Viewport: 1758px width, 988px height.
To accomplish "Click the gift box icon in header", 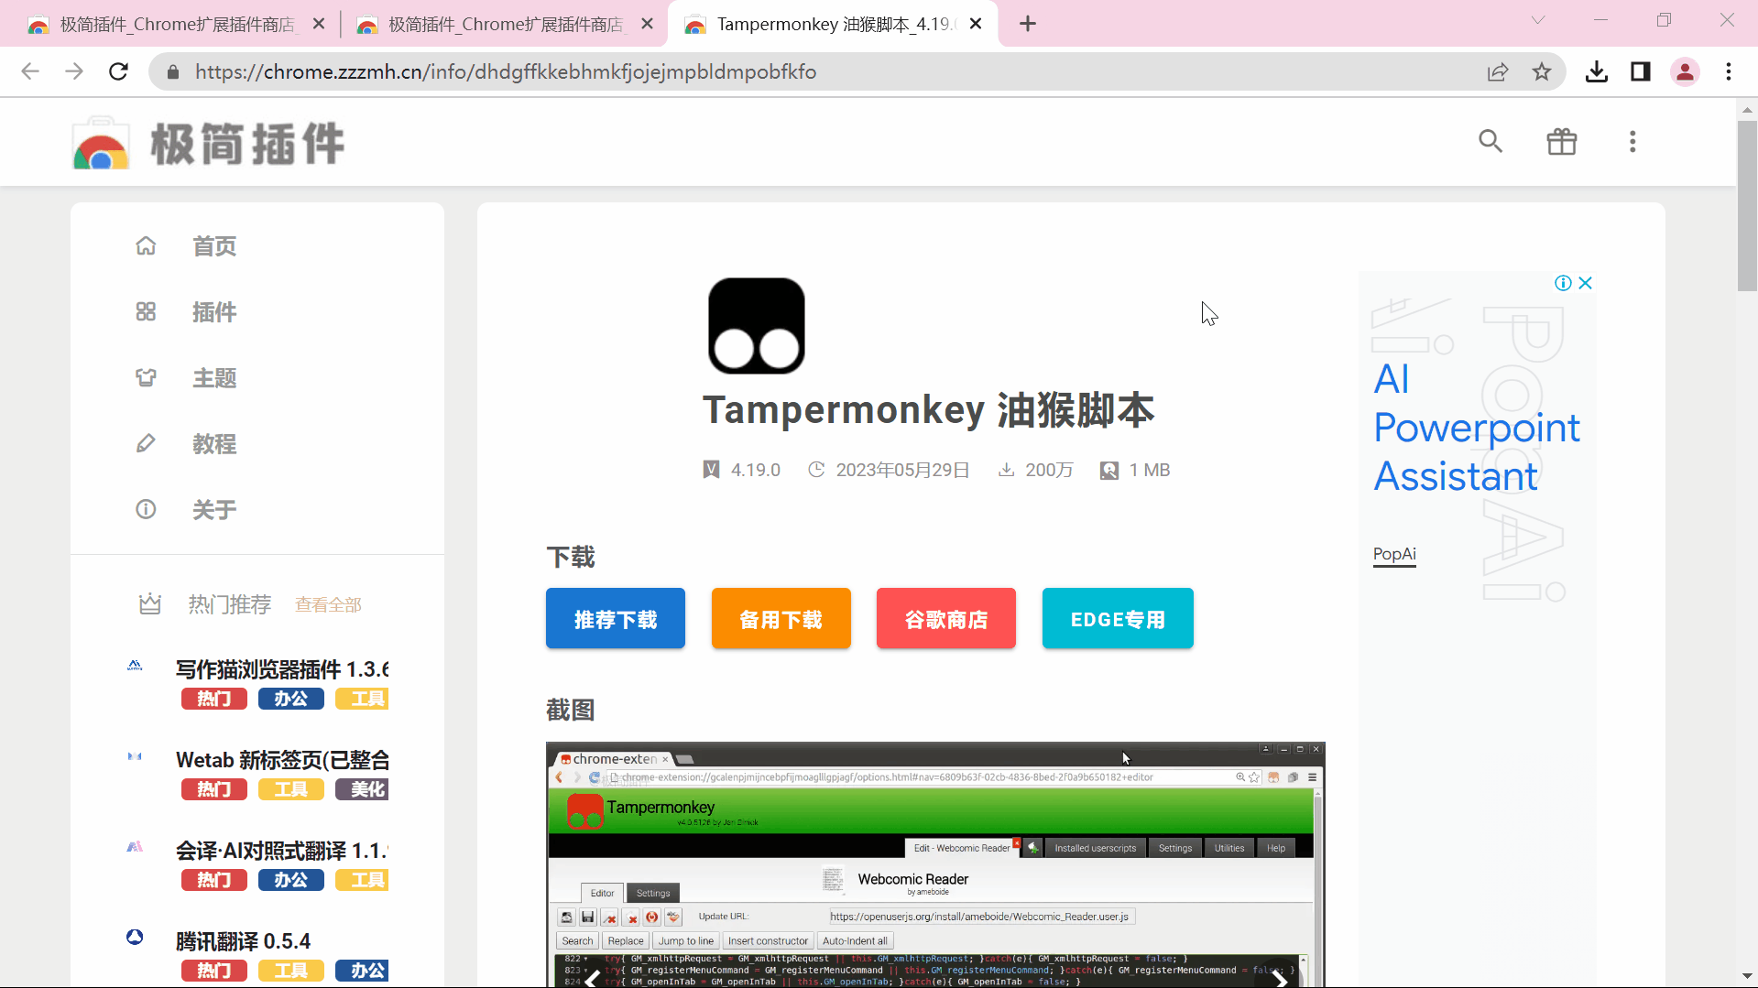I will point(1562,141).
